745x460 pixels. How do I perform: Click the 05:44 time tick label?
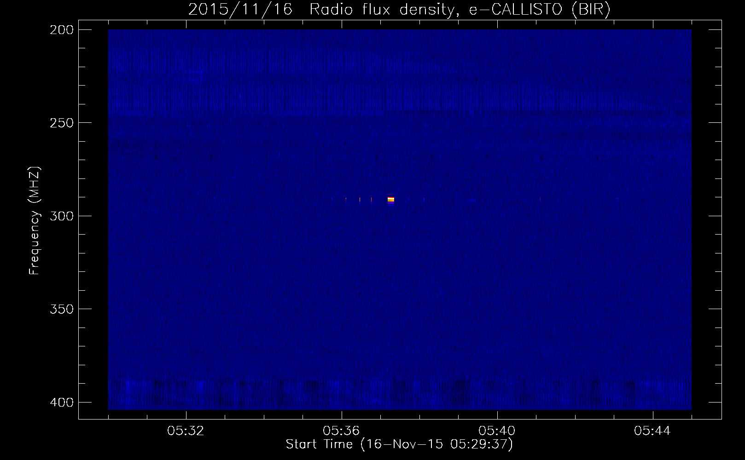tap(652, 431)
